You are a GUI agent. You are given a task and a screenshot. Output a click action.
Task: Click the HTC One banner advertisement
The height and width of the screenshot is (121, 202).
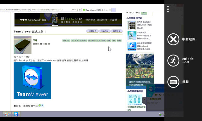click(68, 20)
